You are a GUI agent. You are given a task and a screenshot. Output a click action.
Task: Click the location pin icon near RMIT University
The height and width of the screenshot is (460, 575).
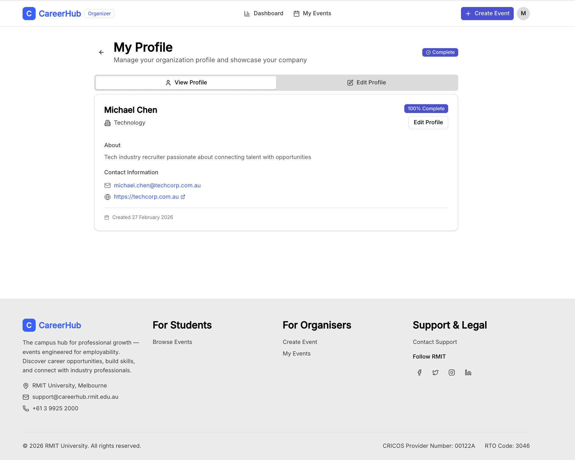click(26, 386)
